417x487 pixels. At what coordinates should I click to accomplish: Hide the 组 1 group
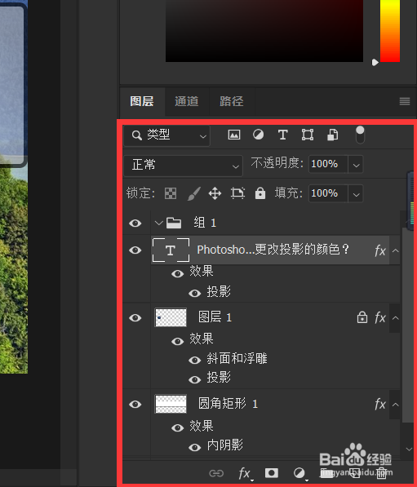(x=135, y=223)
